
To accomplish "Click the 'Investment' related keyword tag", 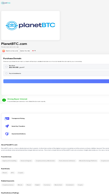I will tap(70, 185).
